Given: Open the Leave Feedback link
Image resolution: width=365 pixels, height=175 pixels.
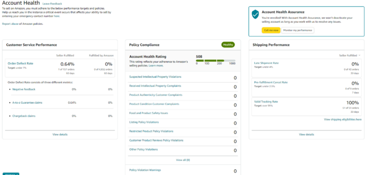Looking at the screenshot, I should [52, 4].
